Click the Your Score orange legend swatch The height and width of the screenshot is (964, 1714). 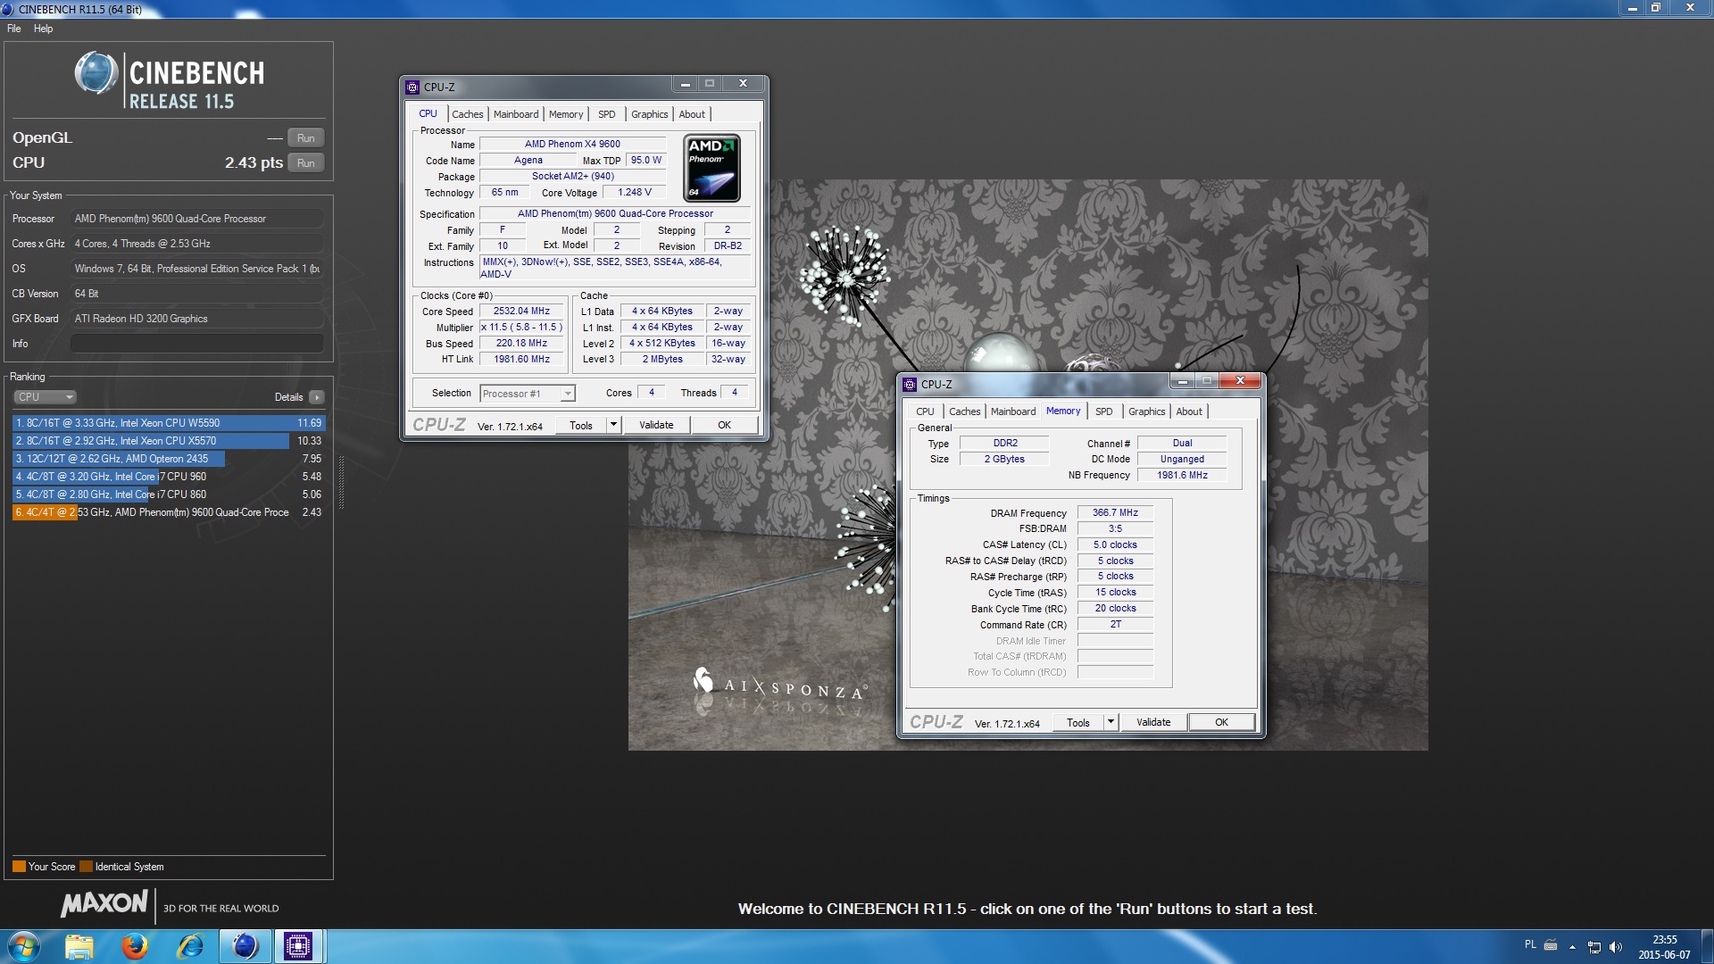[19, 867]
